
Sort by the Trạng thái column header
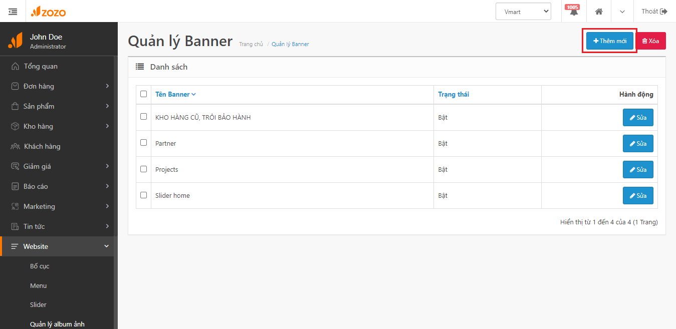coord(454,94)
